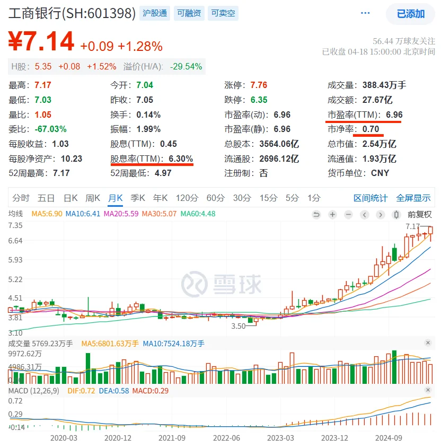This screenshot has height=448, width=442.
Task: Switch to the 年K chart tab
Action: pos(160,198)
